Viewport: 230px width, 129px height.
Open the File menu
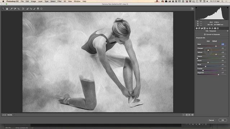coord(22,1)
